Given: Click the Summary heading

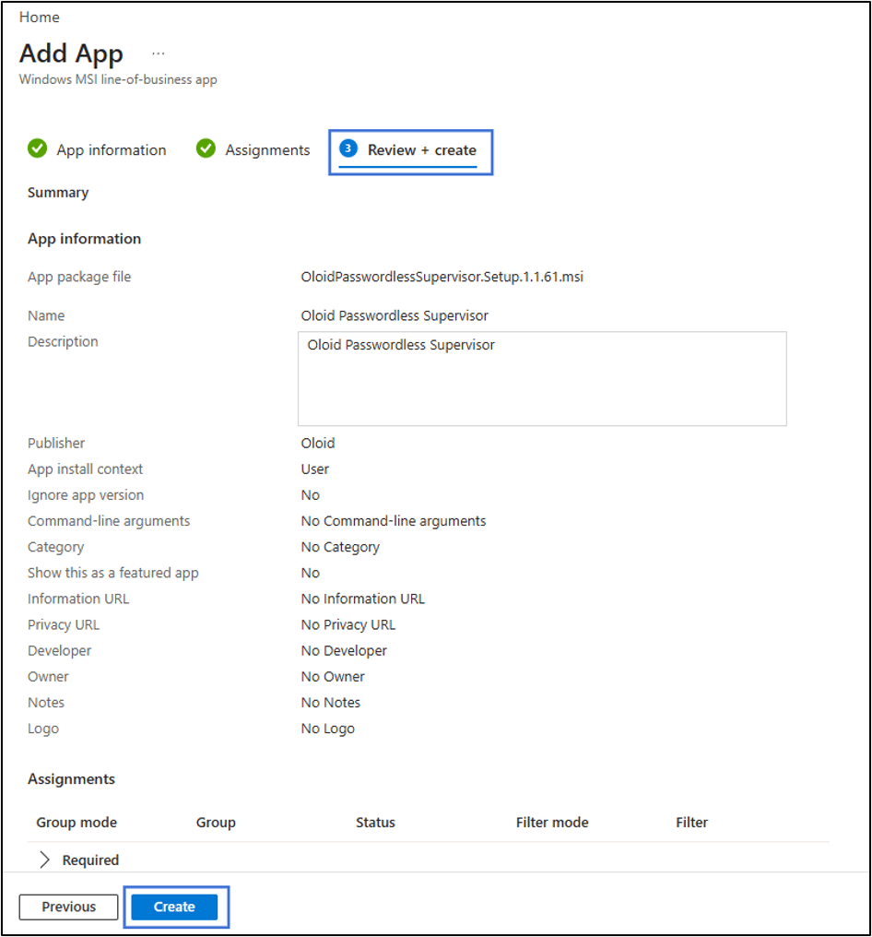Looking at the screenshot, I should click(x=58, y=193).
